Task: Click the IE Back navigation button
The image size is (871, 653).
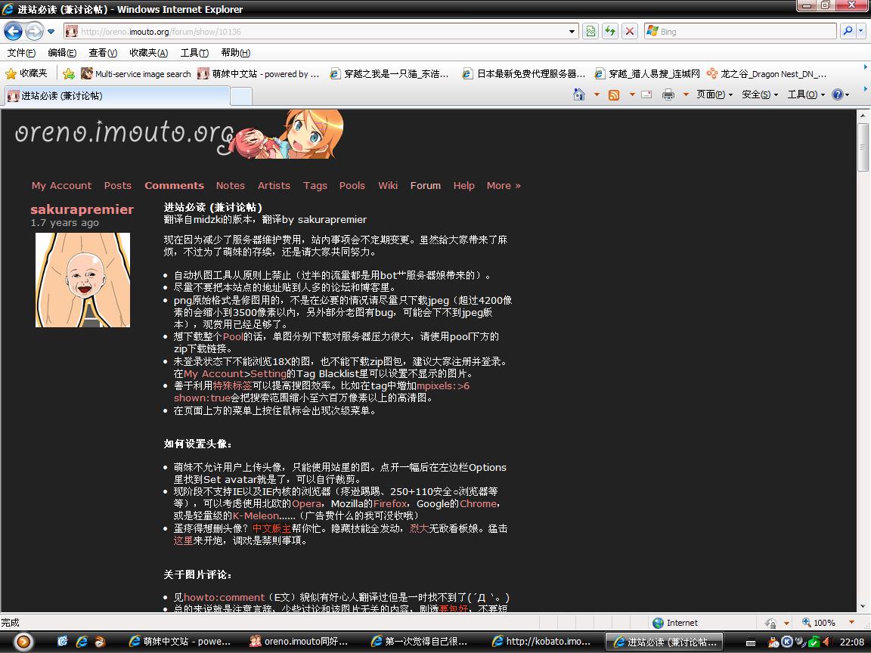Action: pos(14,31)
